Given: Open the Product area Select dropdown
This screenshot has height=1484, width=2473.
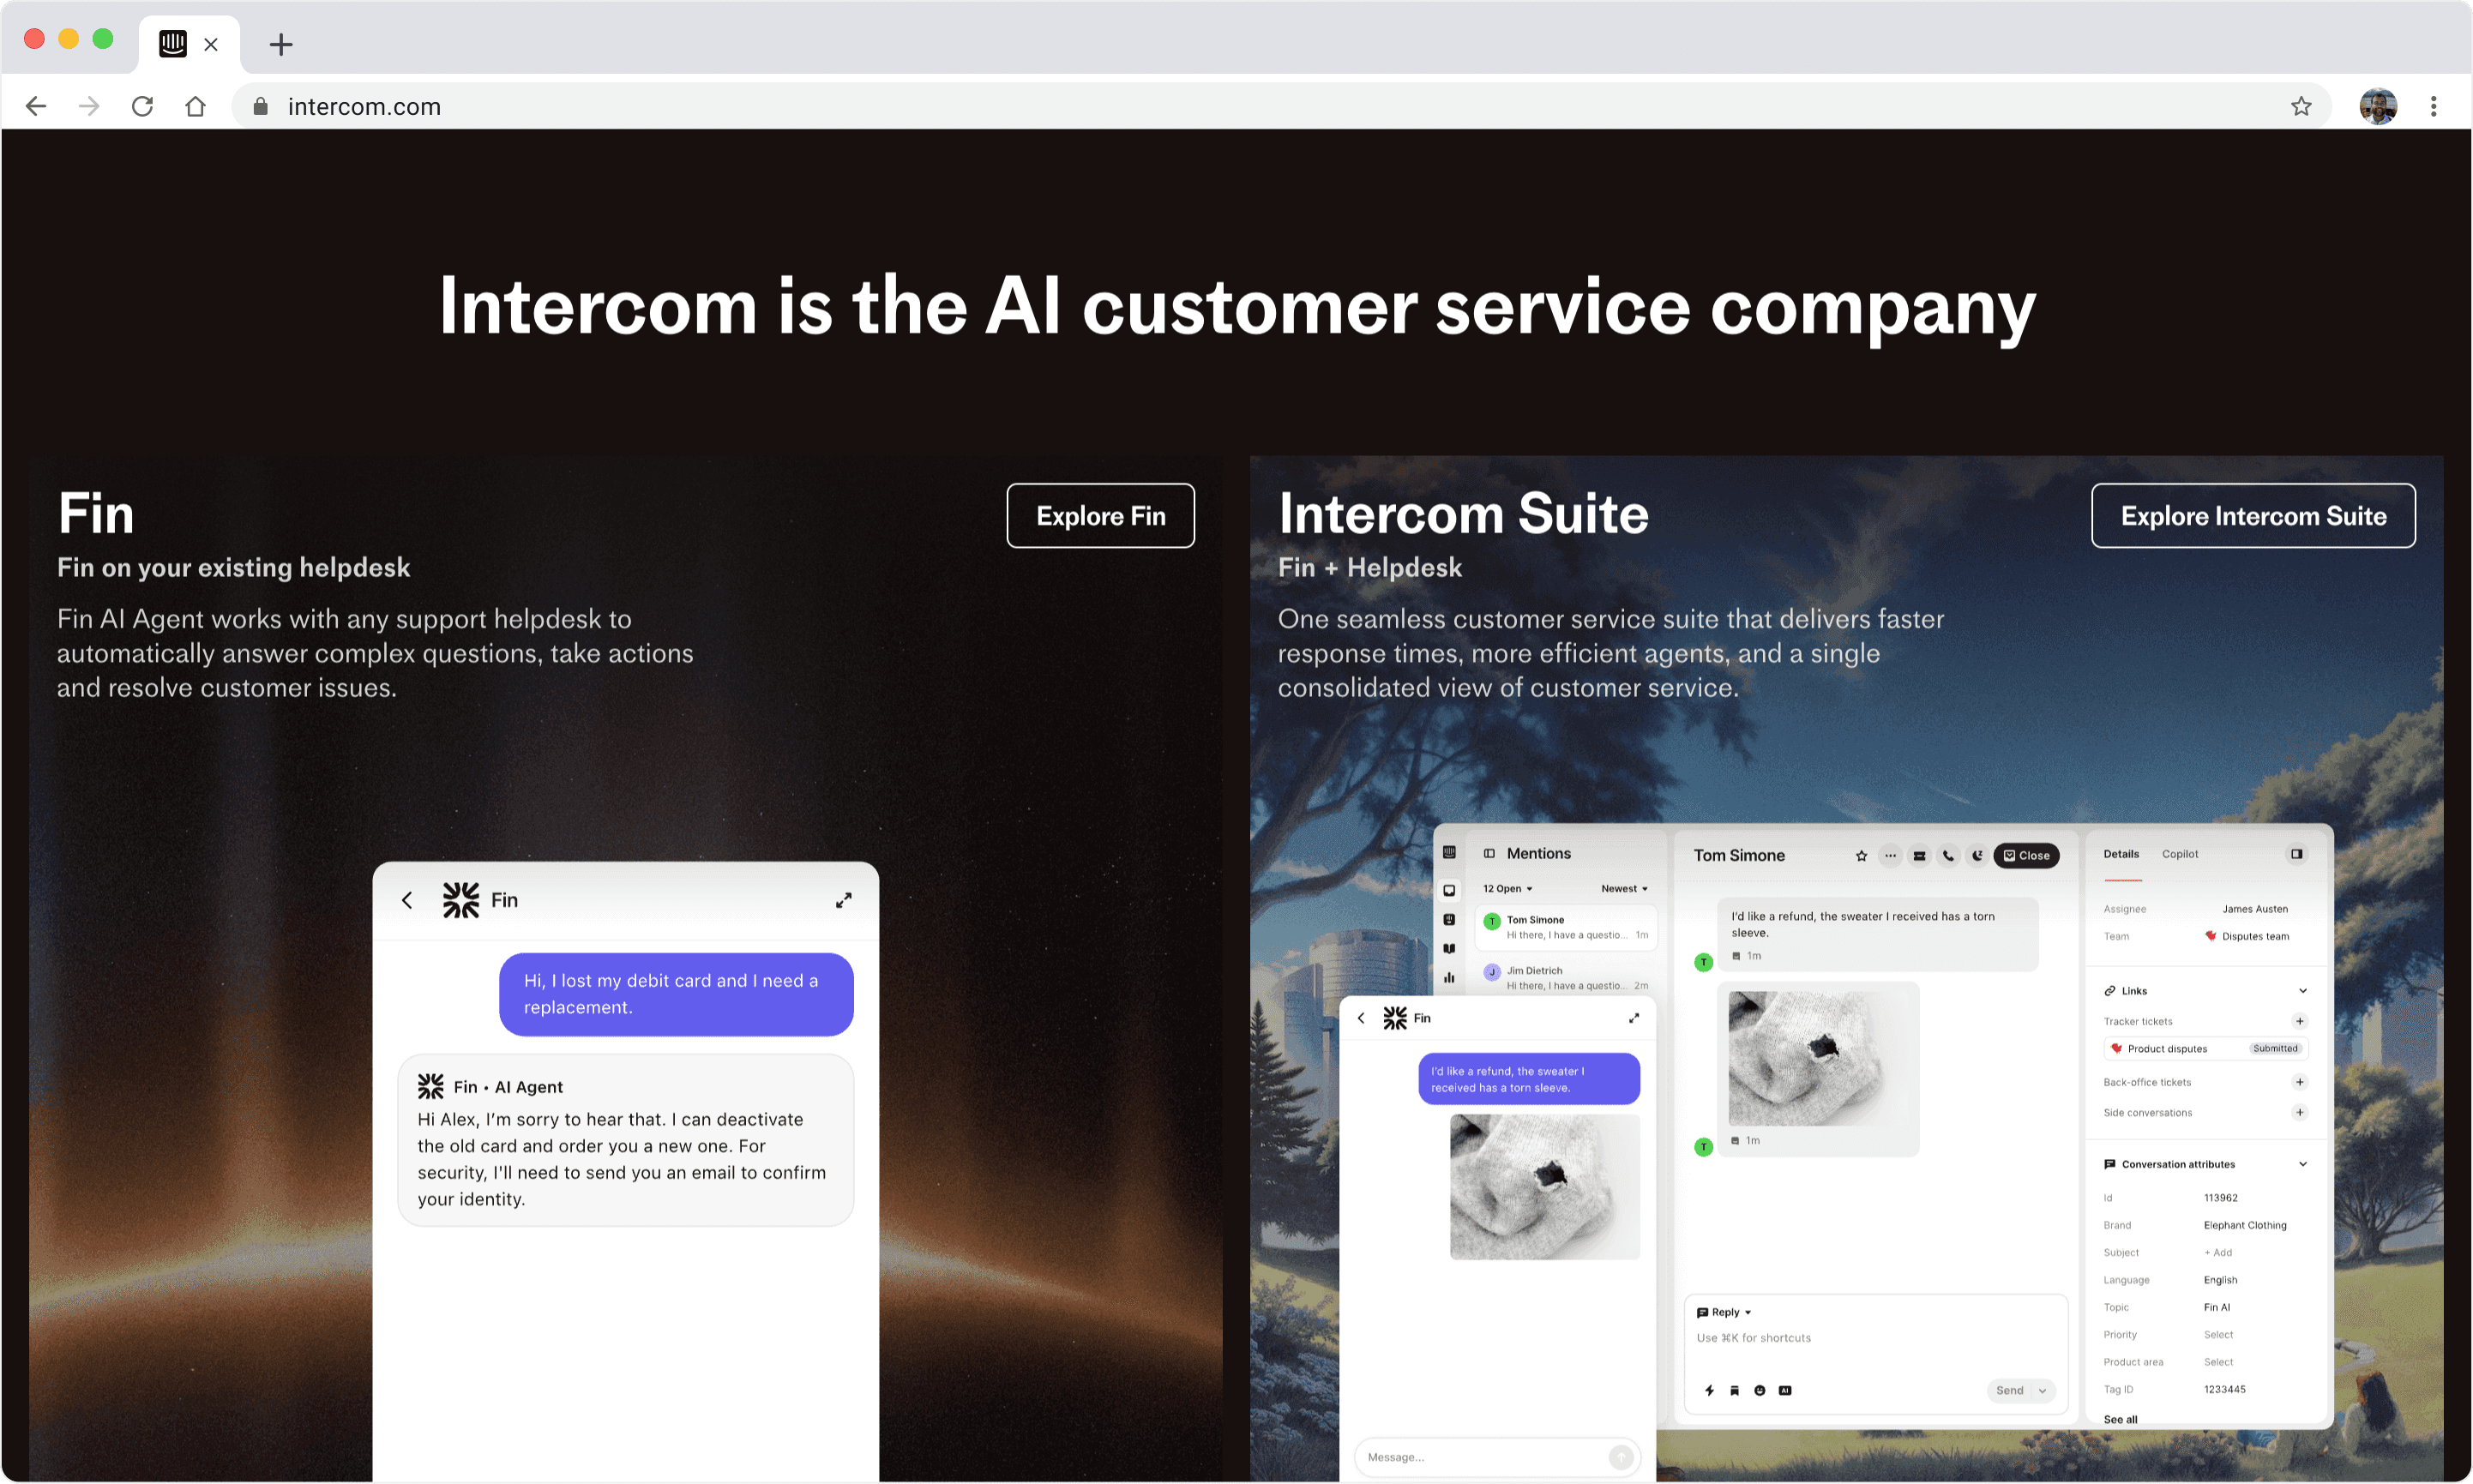Looking at the screenshot, I should (2218, 1362).
